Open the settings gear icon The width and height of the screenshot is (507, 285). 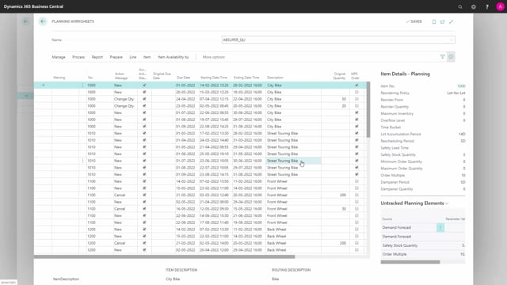(474, 7)
